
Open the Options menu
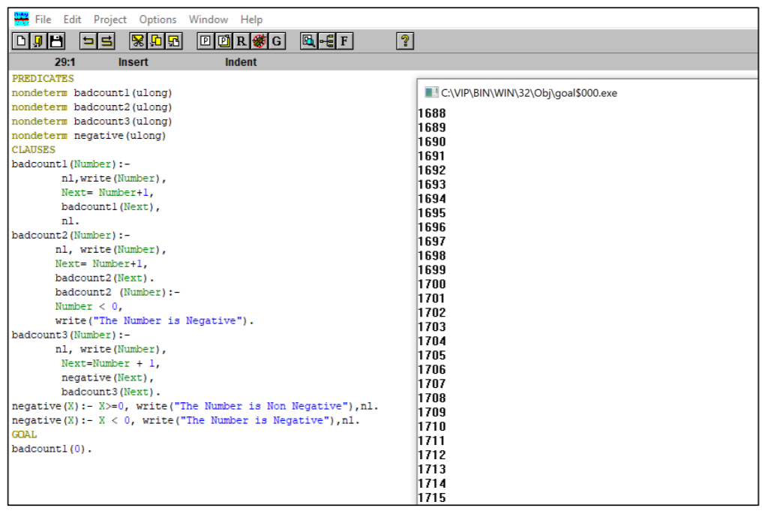pyautogui.click(x=157, y=19)
